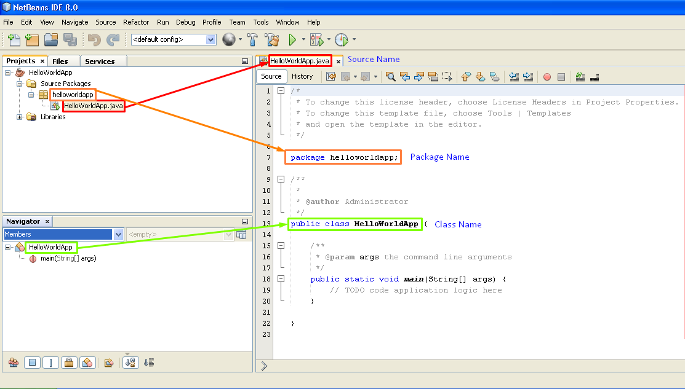Viewport: 685px width, 389px height.
Task: Click the Profile Project clock icon
Action: pyautogui.click(x=342, y=40)
